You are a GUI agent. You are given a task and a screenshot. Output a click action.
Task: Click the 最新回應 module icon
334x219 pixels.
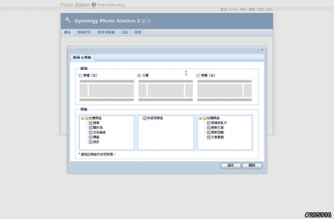point(209,132)
